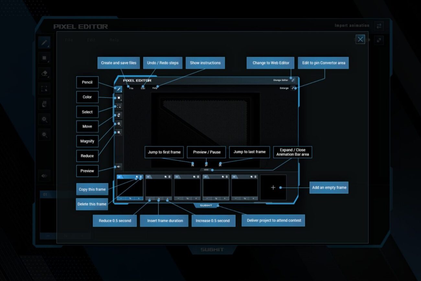
Task: Open the Help menu shown in the diagram
Action: (155, 88)
